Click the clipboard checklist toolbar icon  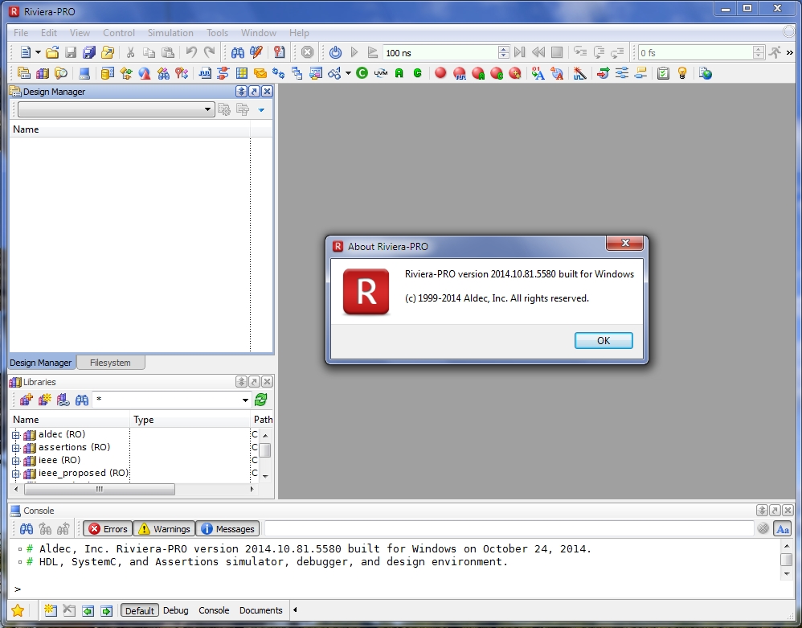664,73
